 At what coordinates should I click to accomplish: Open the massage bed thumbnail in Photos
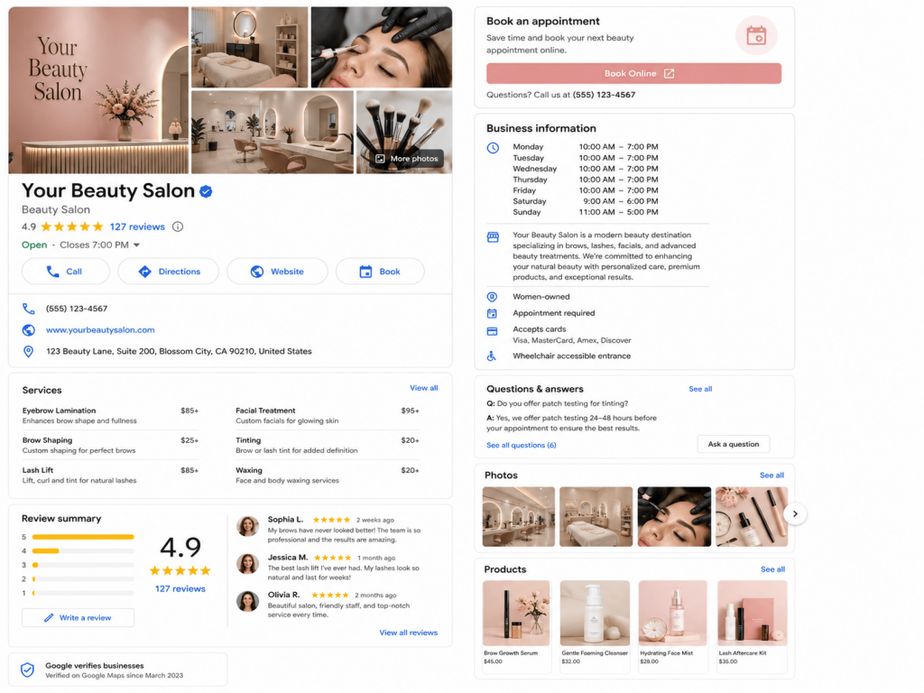(x=596, y=517)
